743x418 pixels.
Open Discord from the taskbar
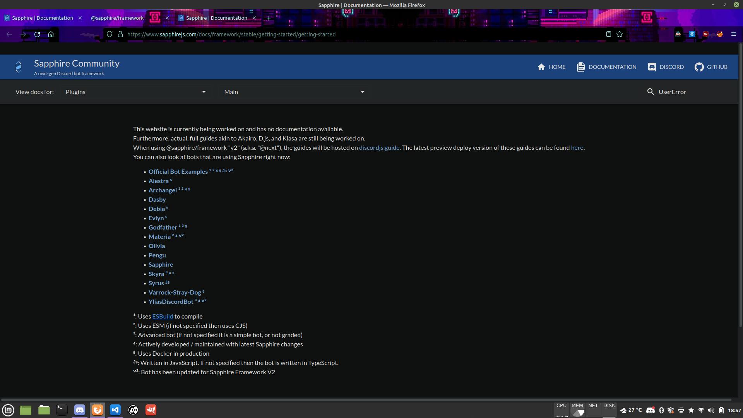click(79, 410)
